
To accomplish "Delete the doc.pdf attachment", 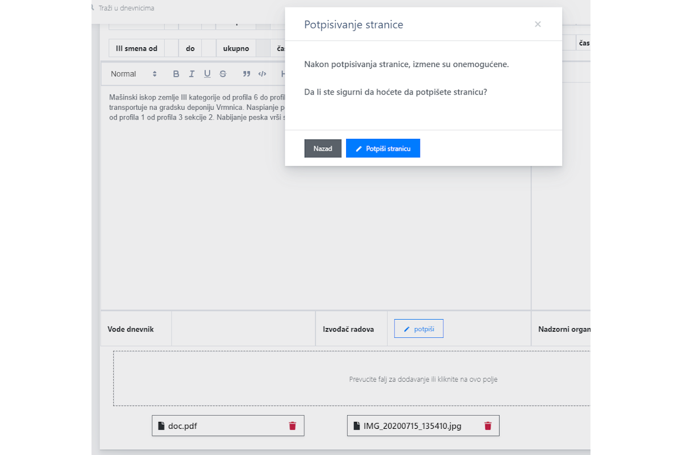I will [x=293, y=426].
